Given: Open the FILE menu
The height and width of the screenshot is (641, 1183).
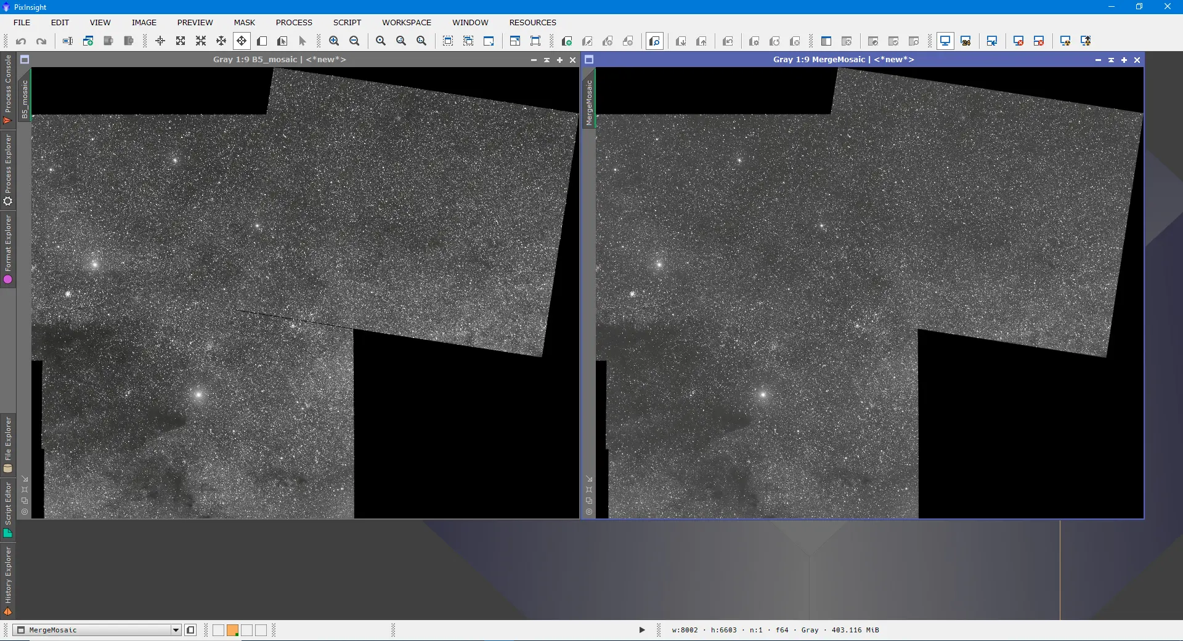Looking at the screenshot, I should tap(22, 22).
